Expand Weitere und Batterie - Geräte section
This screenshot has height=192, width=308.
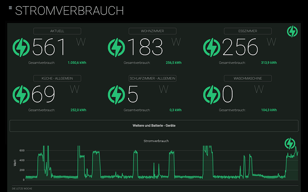(x=154, y=126)
